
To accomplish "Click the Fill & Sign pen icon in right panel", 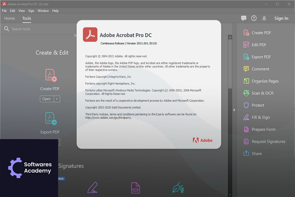I will [x=246, y=117].
